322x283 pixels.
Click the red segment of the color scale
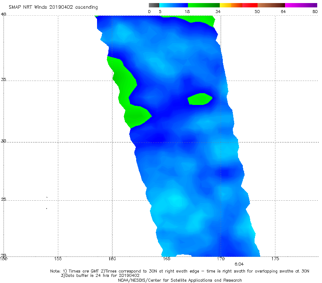(x=250, y=5)
